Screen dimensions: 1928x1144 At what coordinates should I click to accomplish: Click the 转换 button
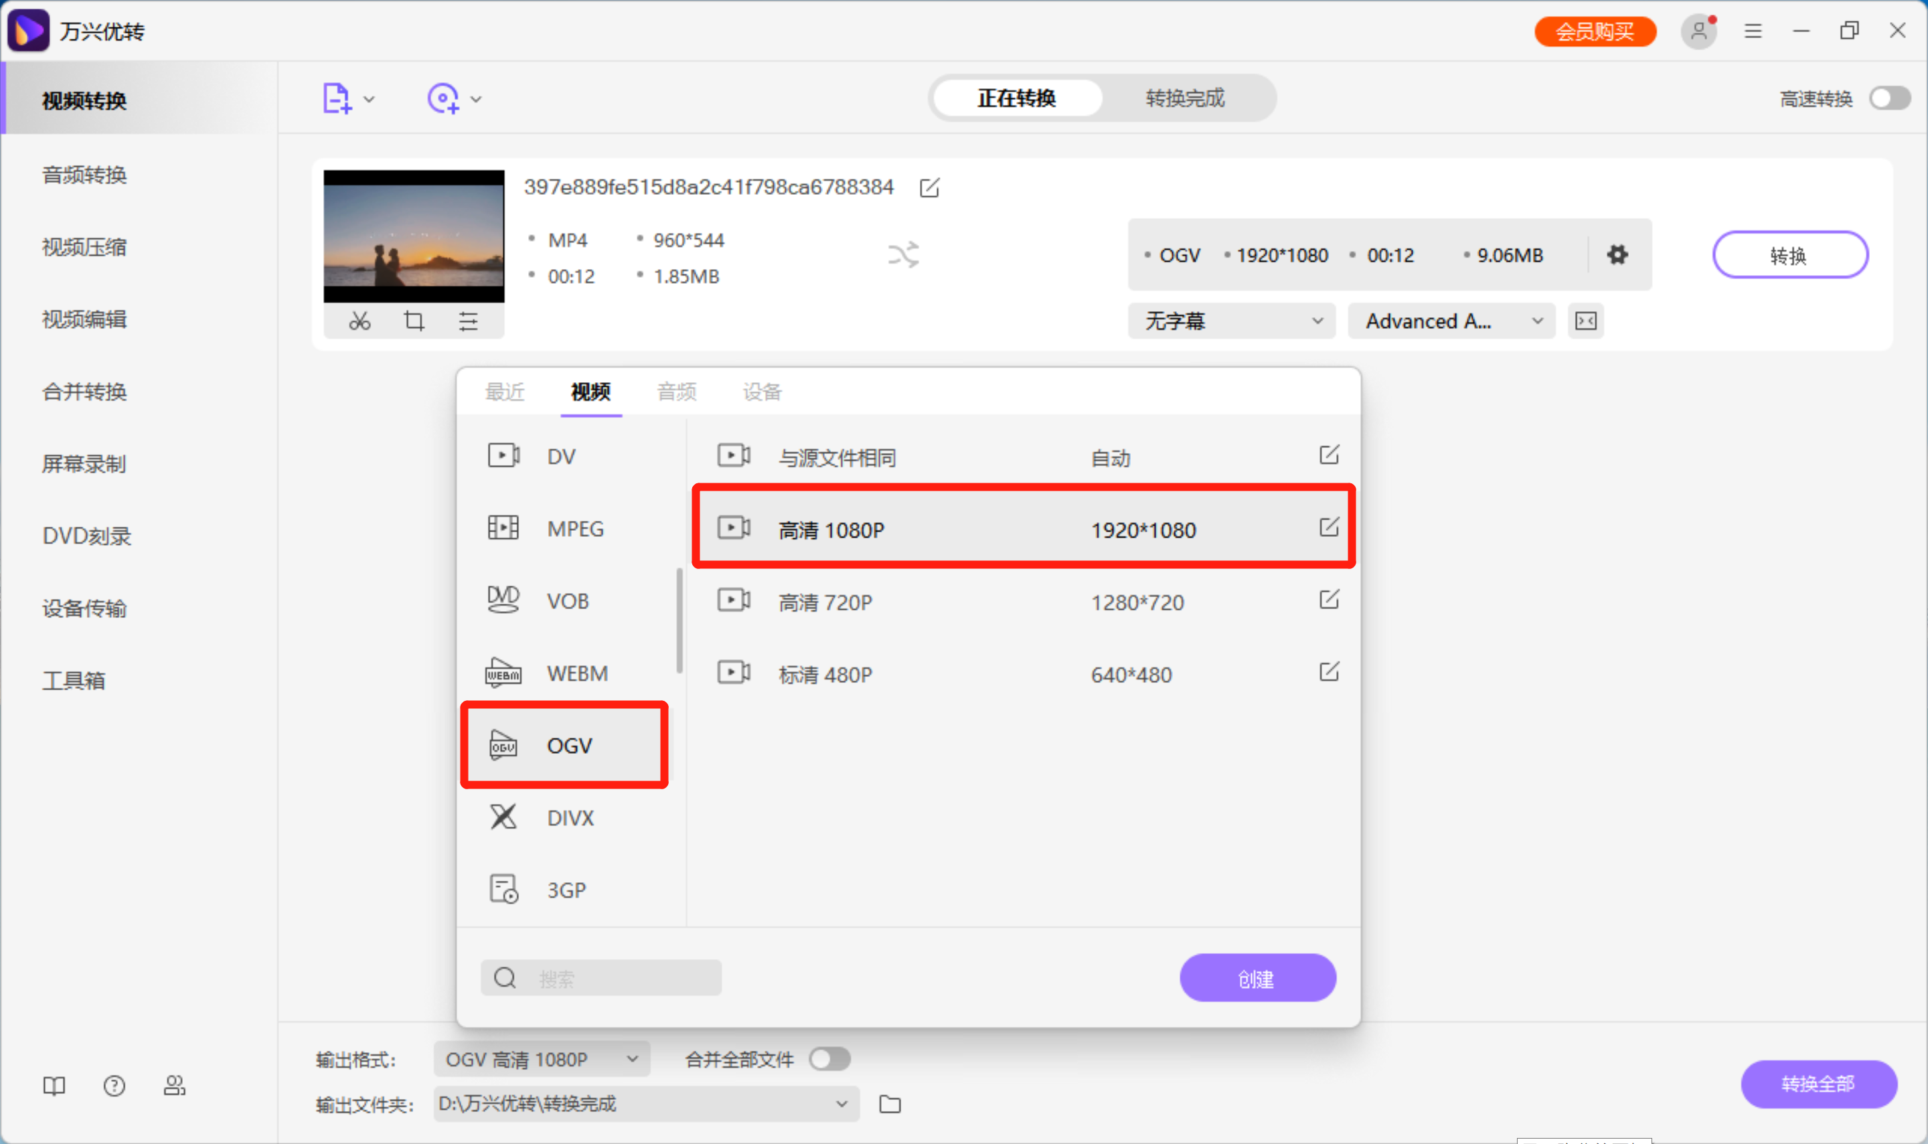[x=1790, y=254]
